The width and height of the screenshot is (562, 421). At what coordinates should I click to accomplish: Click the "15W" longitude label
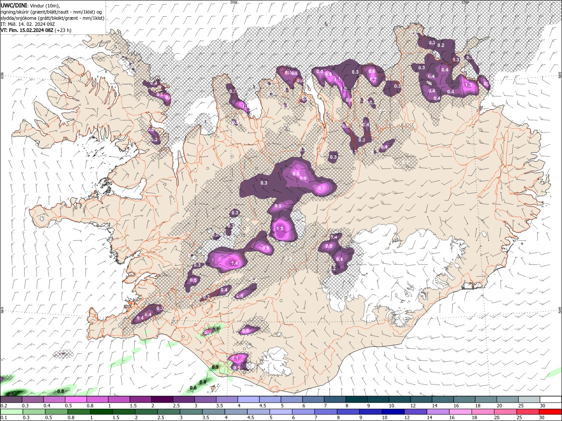coord(465,2)
